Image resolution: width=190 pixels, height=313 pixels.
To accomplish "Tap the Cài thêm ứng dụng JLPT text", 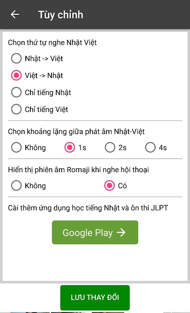I will (x=88, y=208).
